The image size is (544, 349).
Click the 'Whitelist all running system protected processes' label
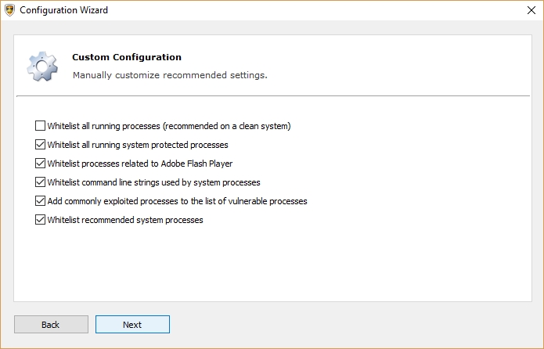click(x=138, y=145)
